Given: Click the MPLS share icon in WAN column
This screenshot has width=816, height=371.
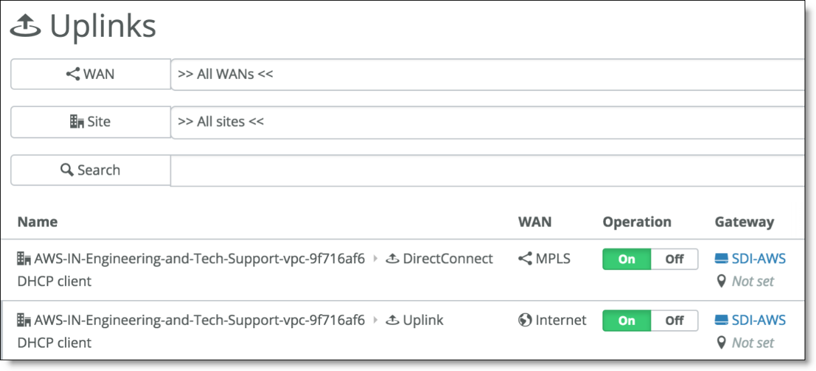Looking at the screenshot, I should click(x=525, y=259).
